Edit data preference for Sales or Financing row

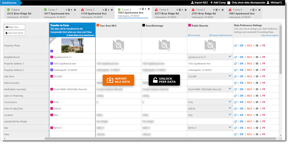235,96
